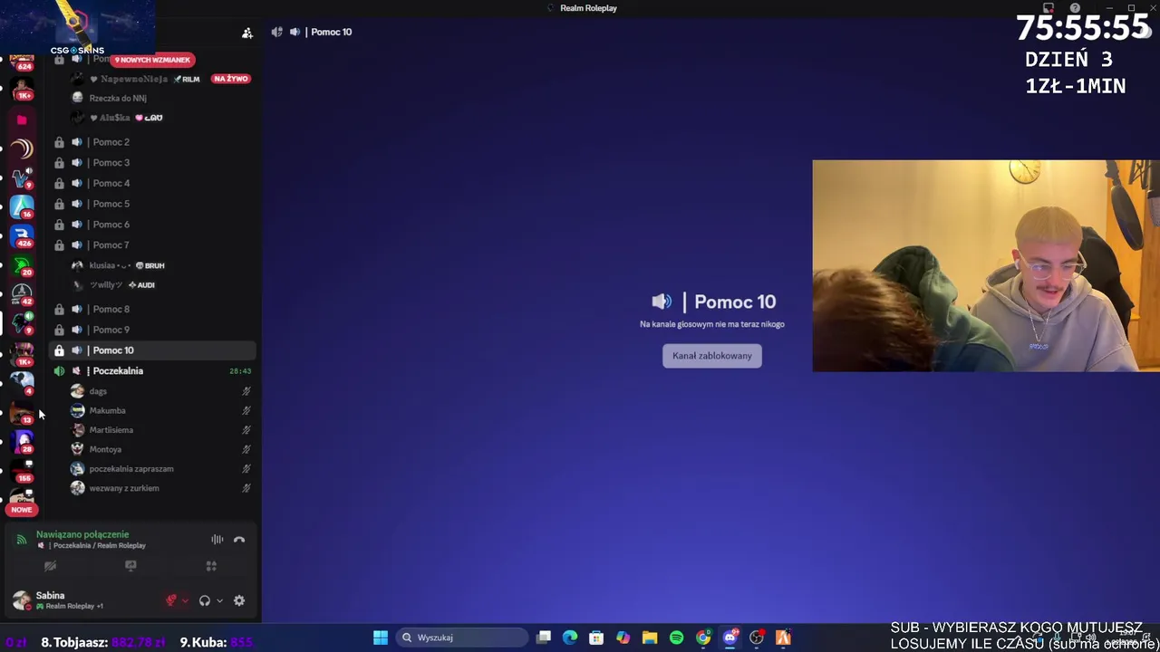The width and height of the screenshot is (1160, 652).
Task: Click the NOWE unread servers badge
Action: [22, 510]
